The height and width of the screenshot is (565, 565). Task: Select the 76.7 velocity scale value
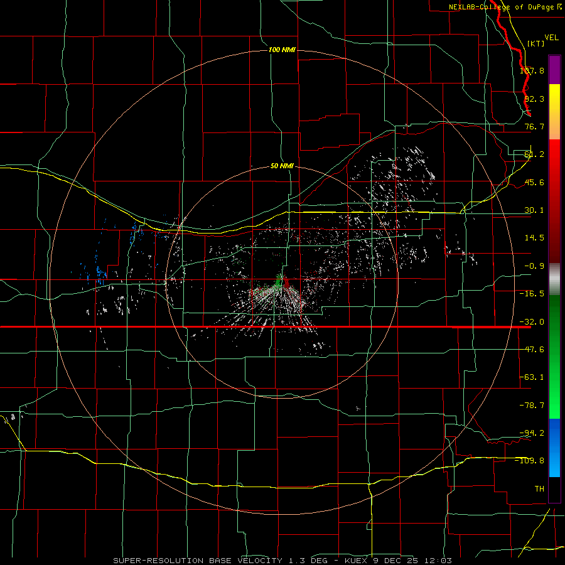point(534,126)
